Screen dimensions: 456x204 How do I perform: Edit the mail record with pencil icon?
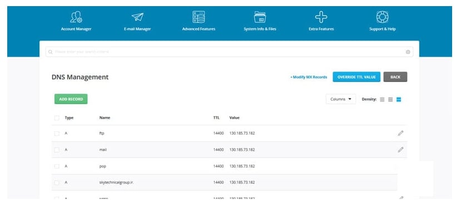pos(401,150)
